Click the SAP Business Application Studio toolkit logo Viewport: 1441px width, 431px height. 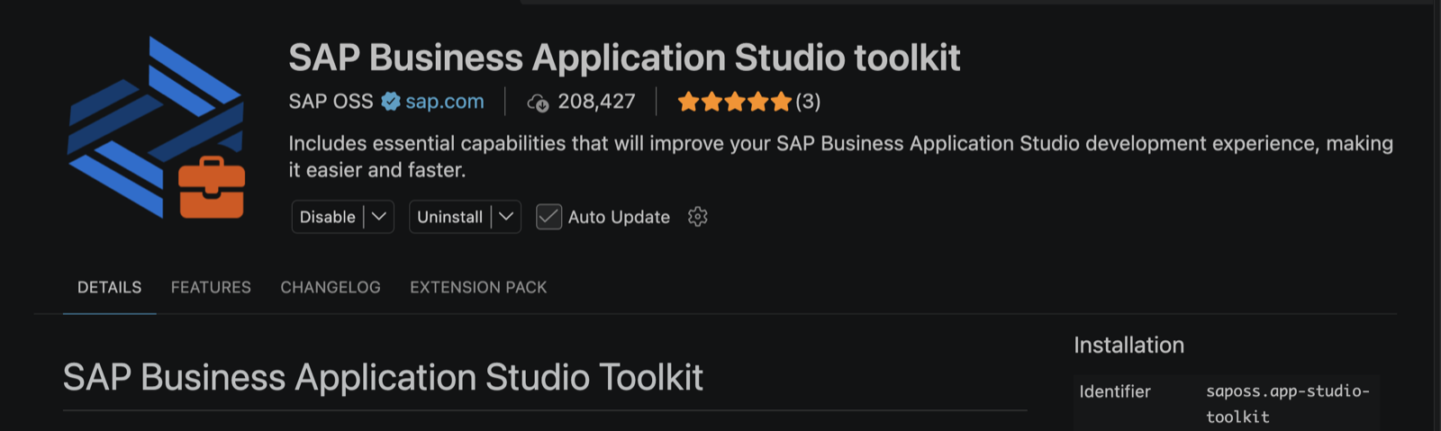156,128
